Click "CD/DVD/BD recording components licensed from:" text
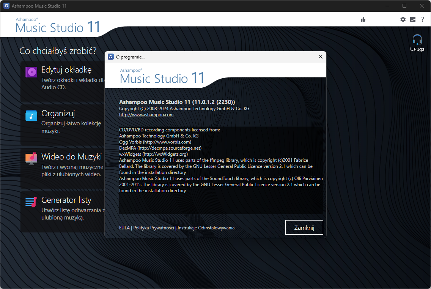431x289 pixels. 169,130
